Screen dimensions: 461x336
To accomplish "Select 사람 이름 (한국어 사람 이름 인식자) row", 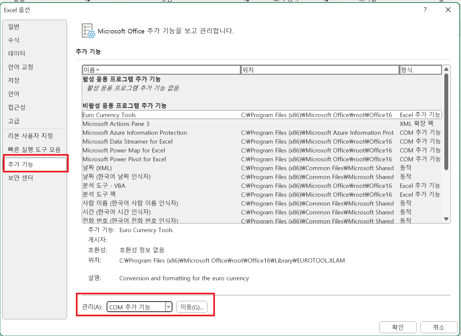I will tap(262, 204).
